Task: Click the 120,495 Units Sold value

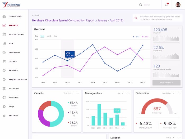Action: pyautogui.click(x=160, y=30)
